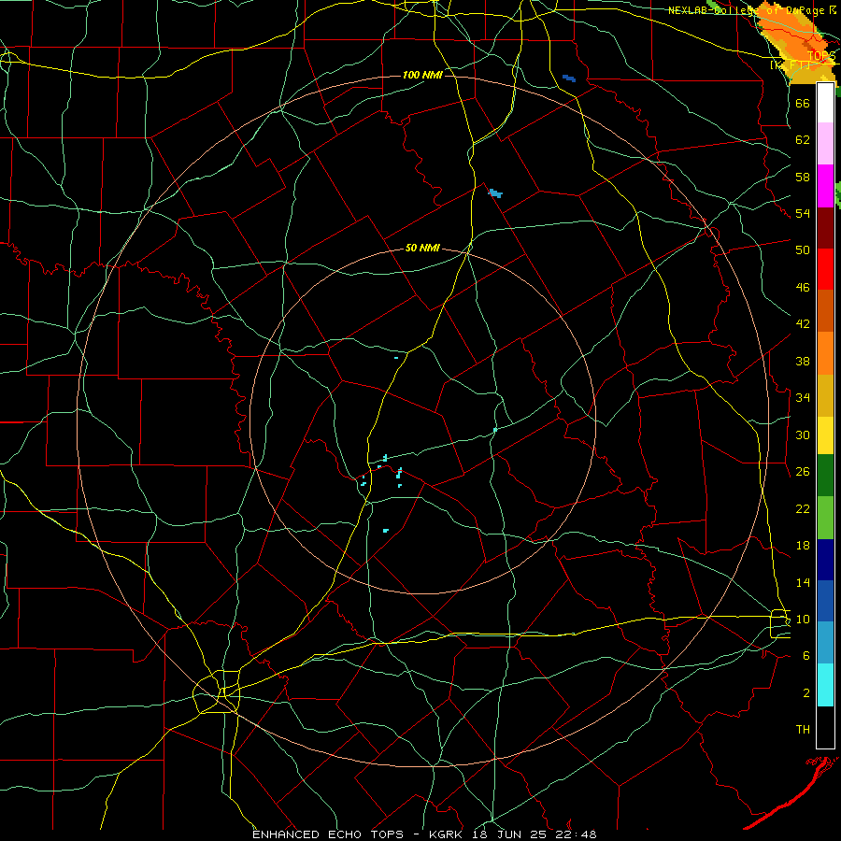Click the "22:48" timestamp
Screen dimensions: 841x841
point(577,834)
